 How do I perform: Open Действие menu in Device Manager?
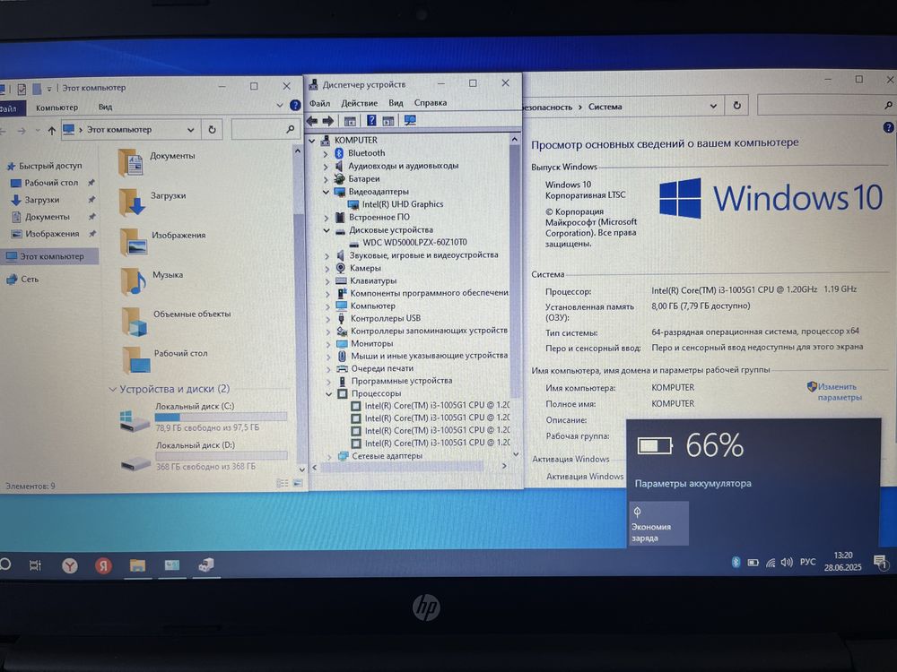pos(360,103)
